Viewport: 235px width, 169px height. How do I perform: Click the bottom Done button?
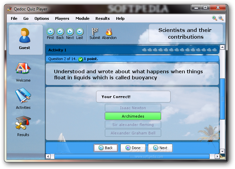tap(133, 148)
